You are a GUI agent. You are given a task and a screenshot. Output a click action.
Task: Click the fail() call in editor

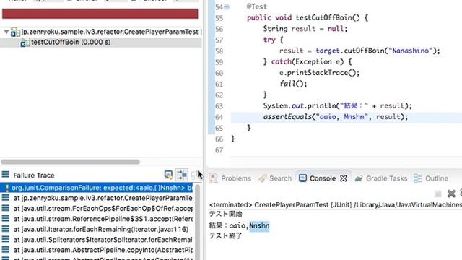click(293, 84)
